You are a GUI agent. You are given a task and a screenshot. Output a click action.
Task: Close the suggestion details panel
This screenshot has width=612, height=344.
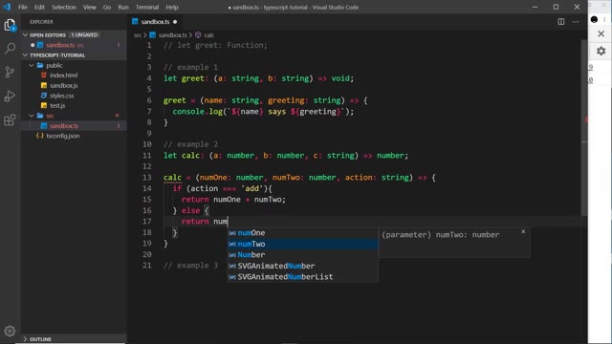point(523,231)
